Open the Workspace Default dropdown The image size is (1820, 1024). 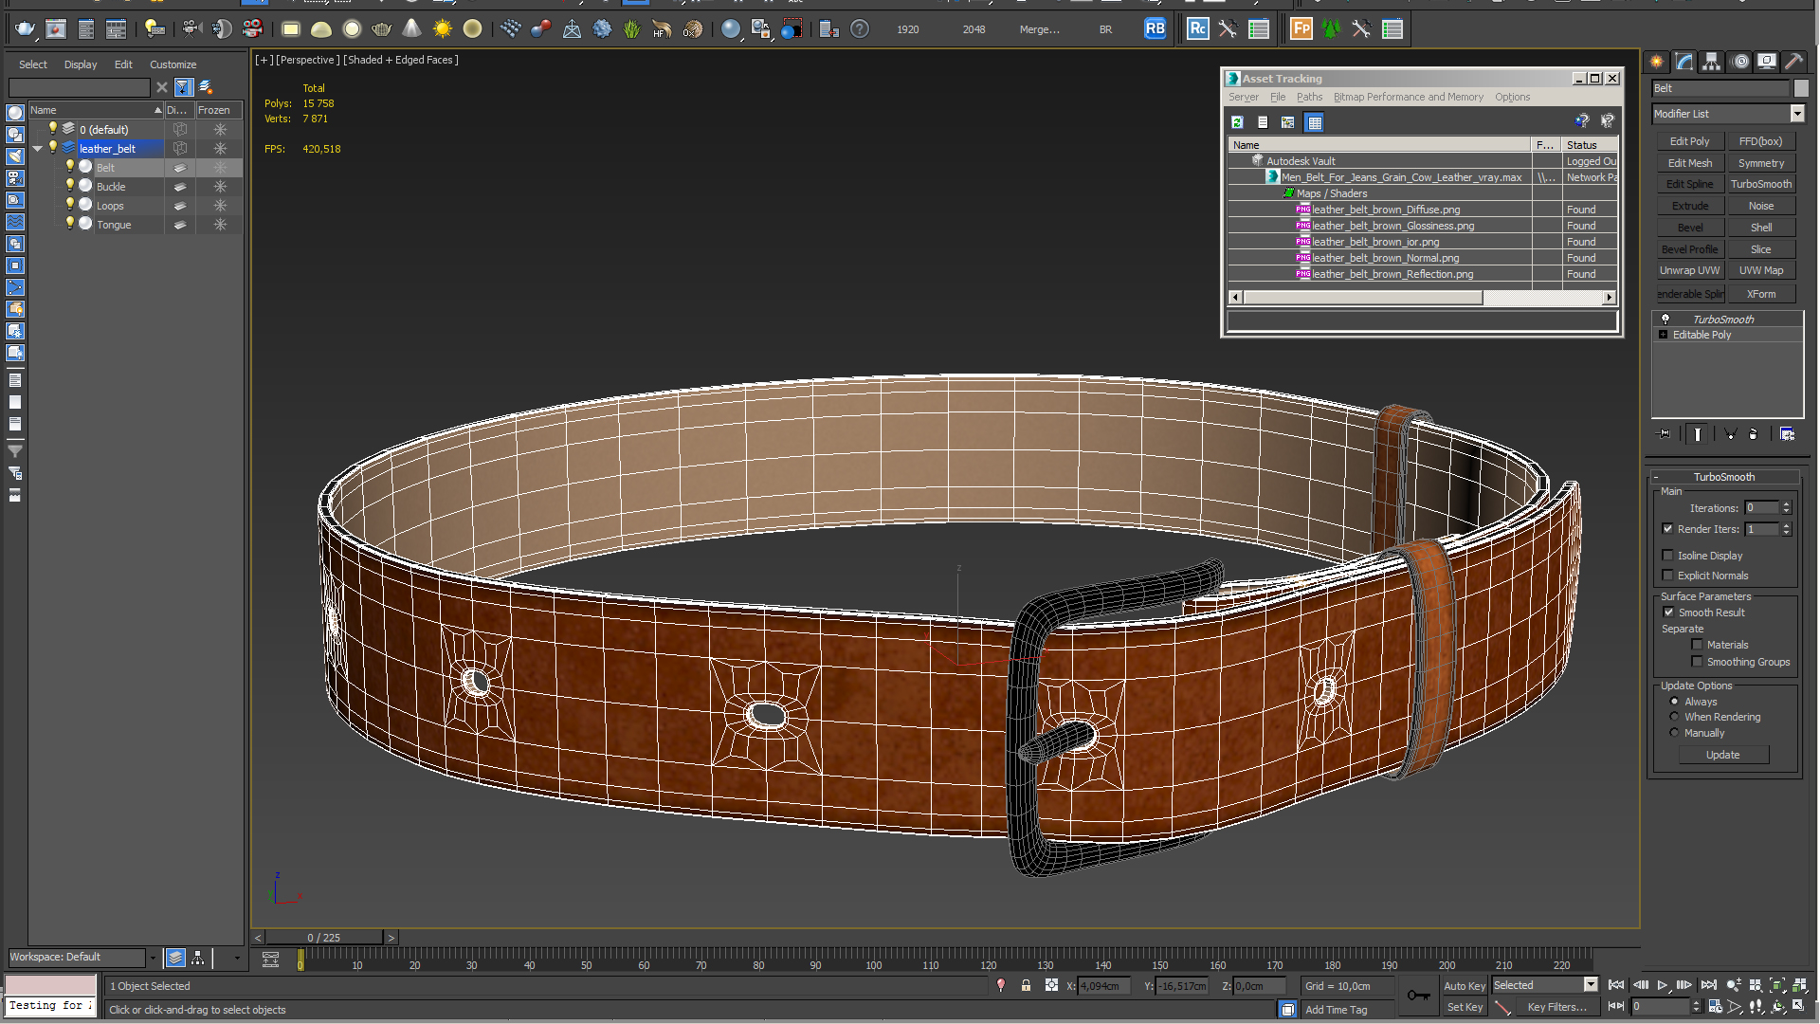[153, 958]
